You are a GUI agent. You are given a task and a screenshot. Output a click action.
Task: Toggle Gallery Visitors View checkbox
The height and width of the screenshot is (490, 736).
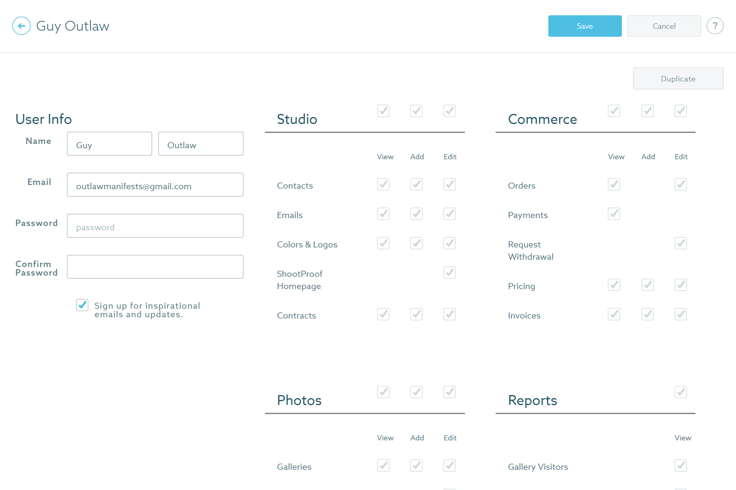coord(680,465)
